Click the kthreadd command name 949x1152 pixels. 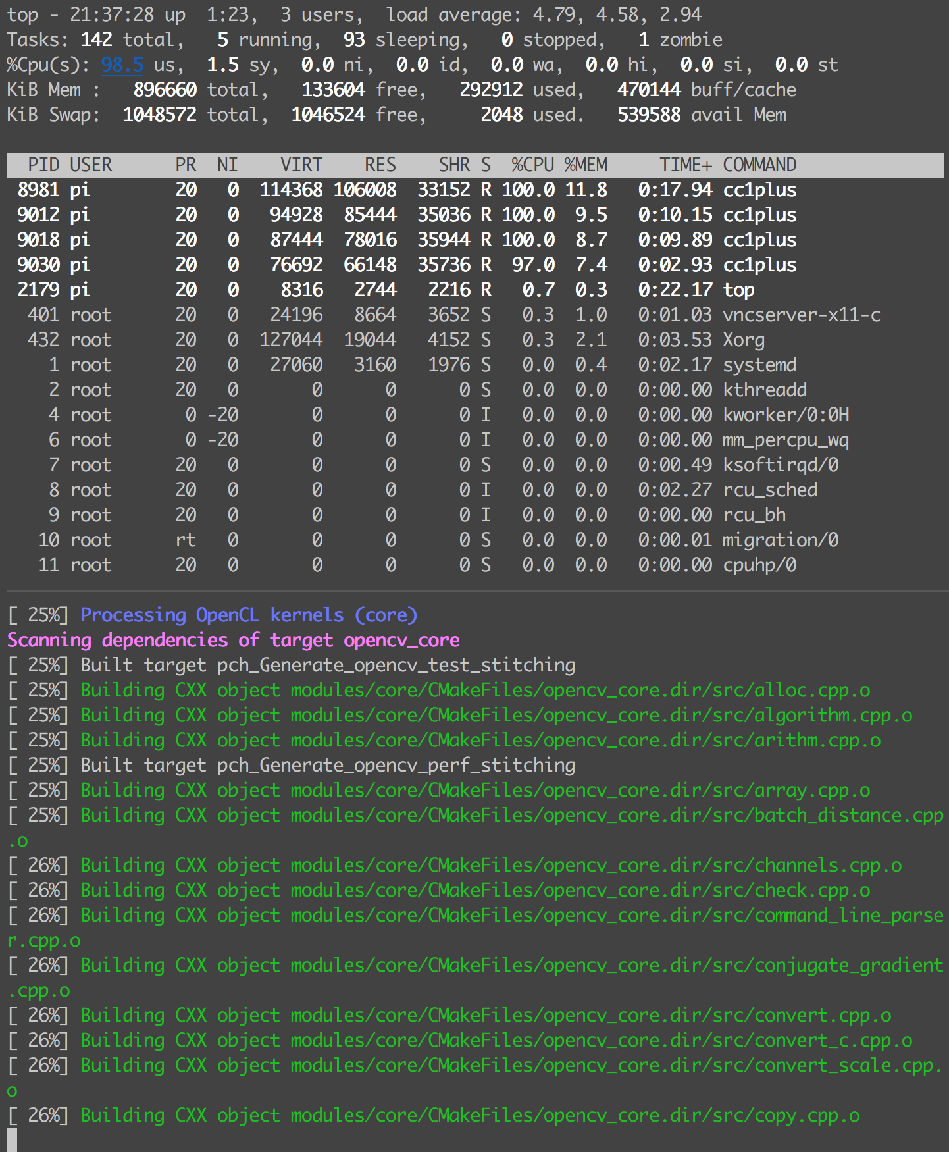point(765,390)
